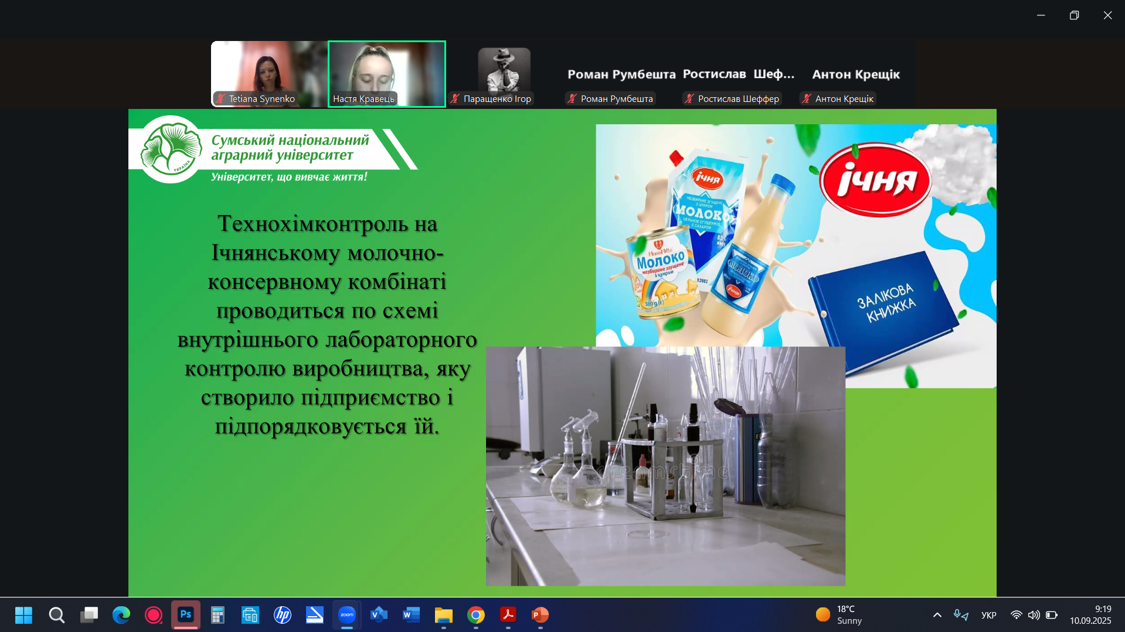
Task: Open the blue V app (Visio) on the taskbar
Action: click(379, 615)
